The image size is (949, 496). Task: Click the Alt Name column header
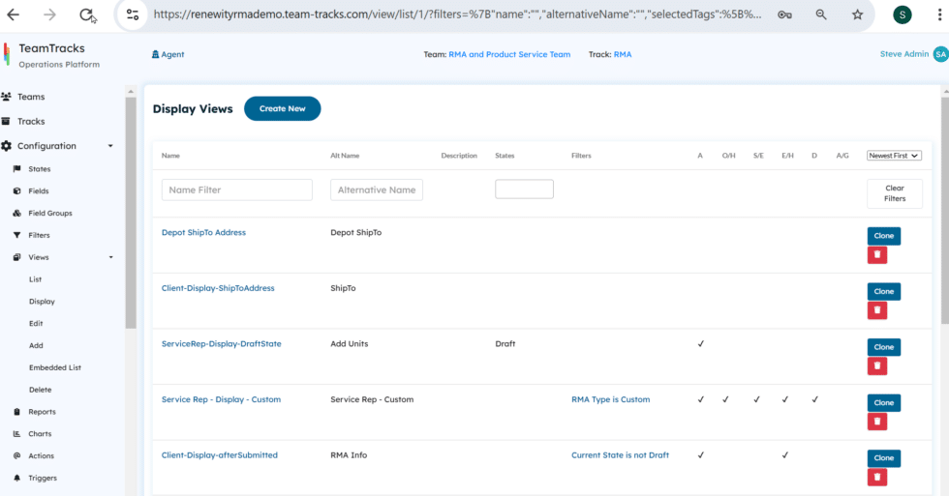(345, 156)
